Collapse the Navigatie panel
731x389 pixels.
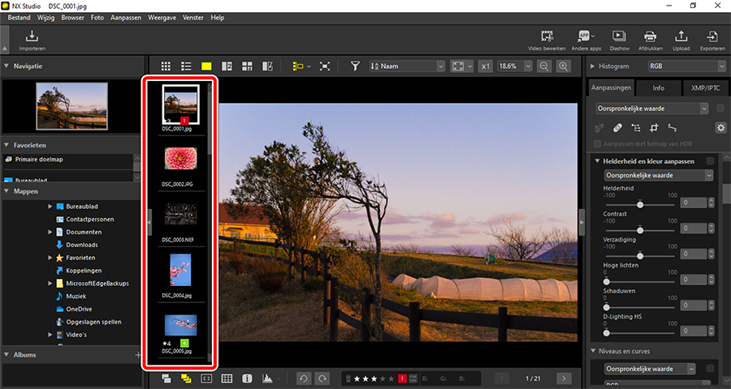(x=6, y=66)
